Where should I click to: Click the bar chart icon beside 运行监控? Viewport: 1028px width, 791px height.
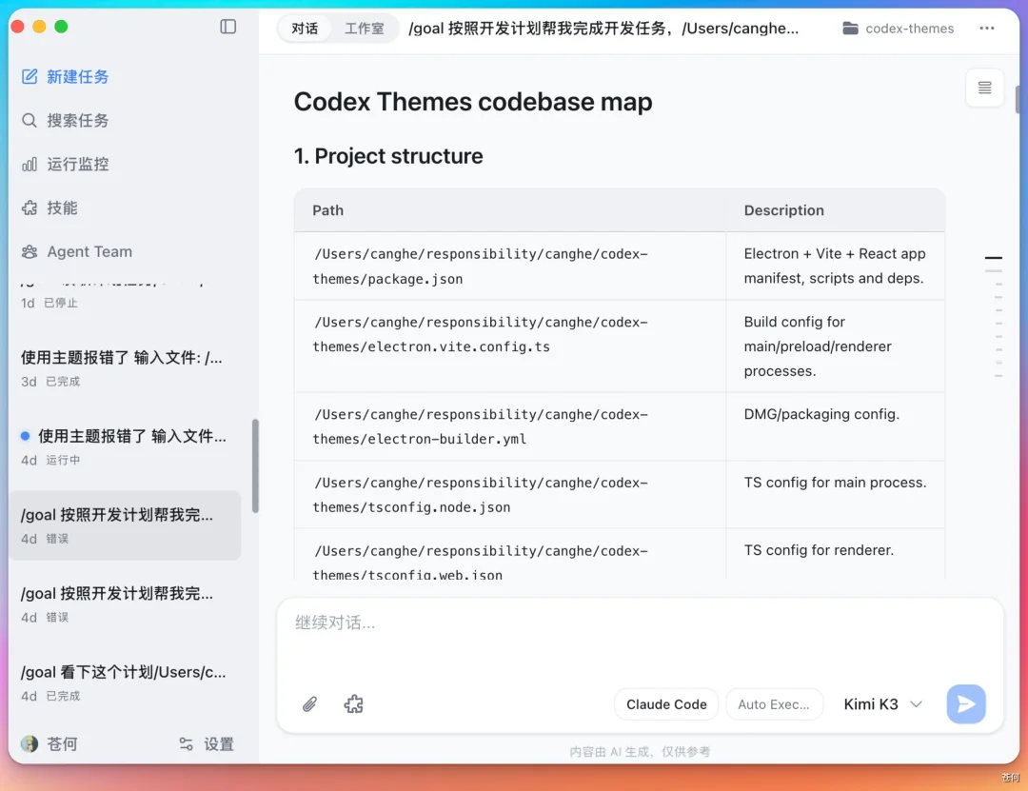(x=30, y=164)
